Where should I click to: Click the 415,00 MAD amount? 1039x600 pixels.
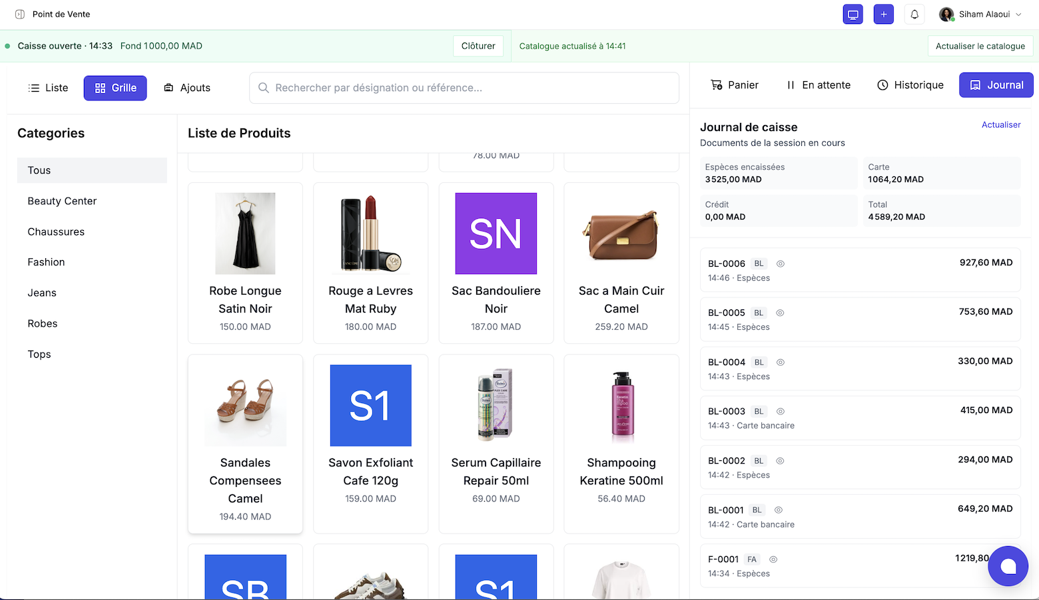pos(986,410)
